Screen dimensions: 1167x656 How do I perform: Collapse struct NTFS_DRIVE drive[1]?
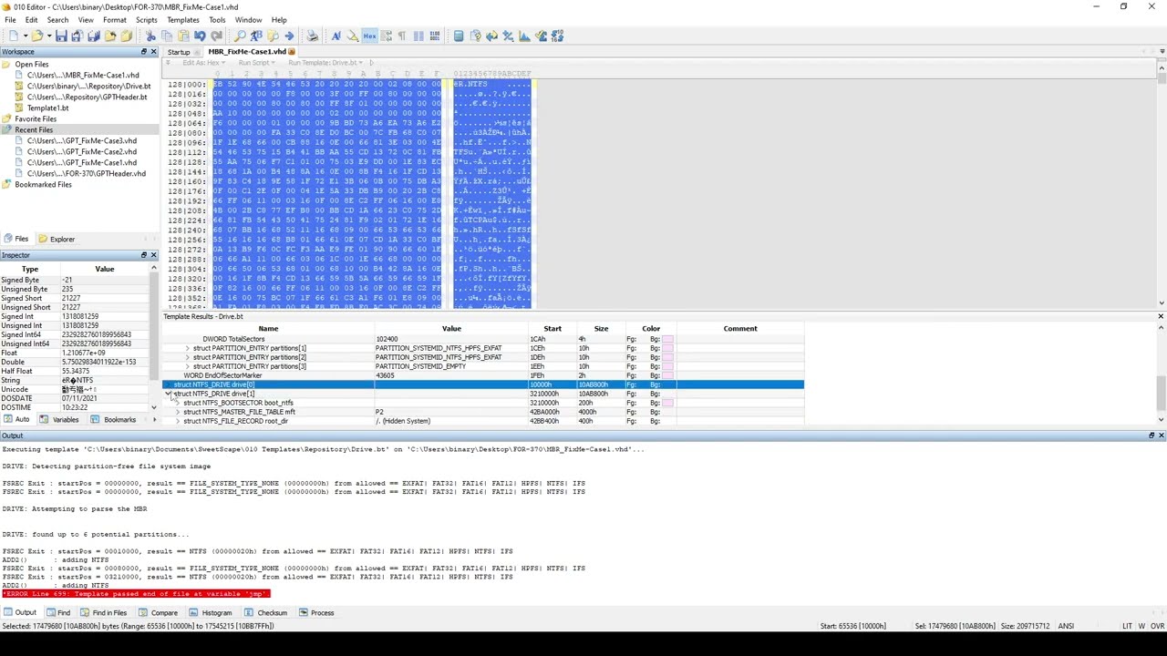[169, 394]
